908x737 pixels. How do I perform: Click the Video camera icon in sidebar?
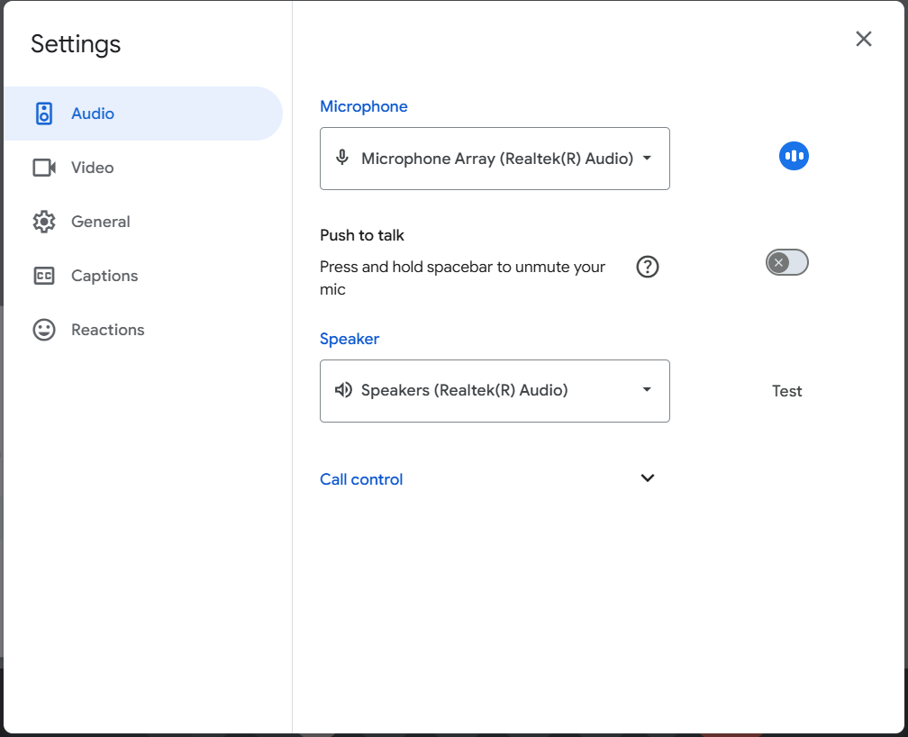pyautogui.click(x=44, y=168)
